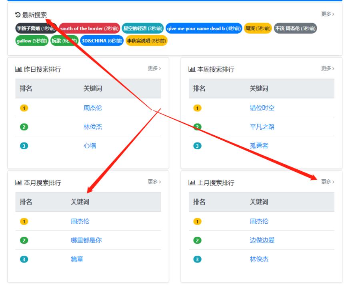
Task: Click the blue 3D&CHINA search tag
Action: pyautogui.click(x=102, y=41)
